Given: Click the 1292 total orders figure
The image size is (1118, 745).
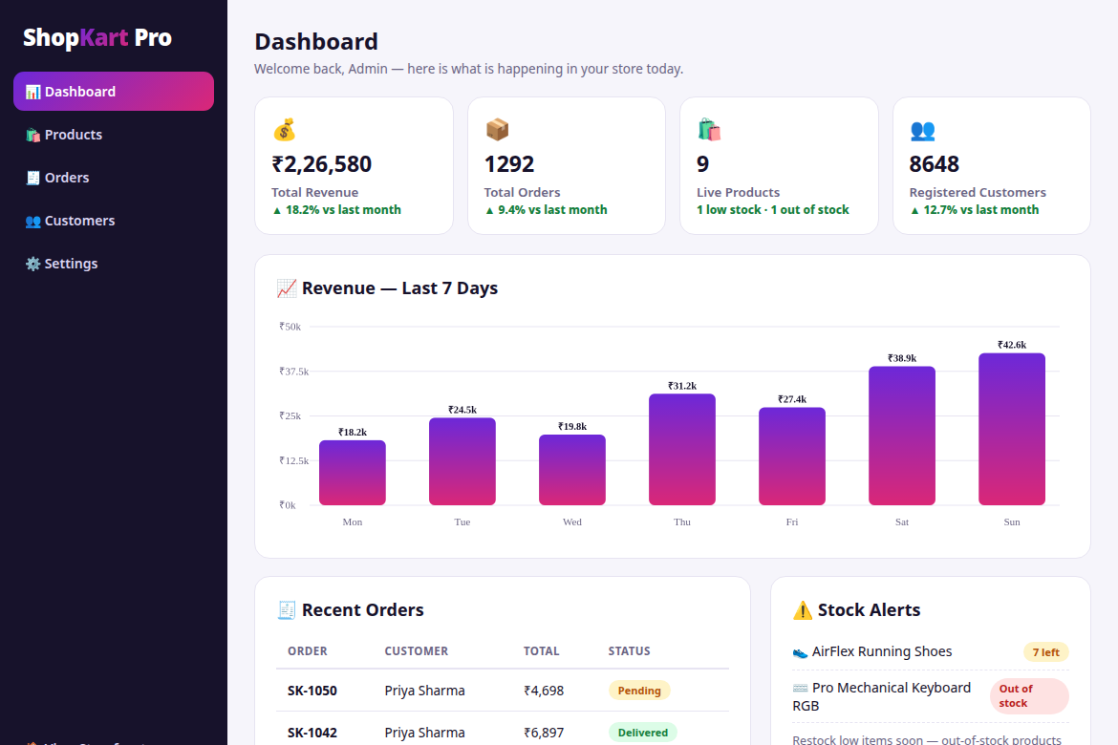Looking at the screenshot, I should [x=509, y=164].
